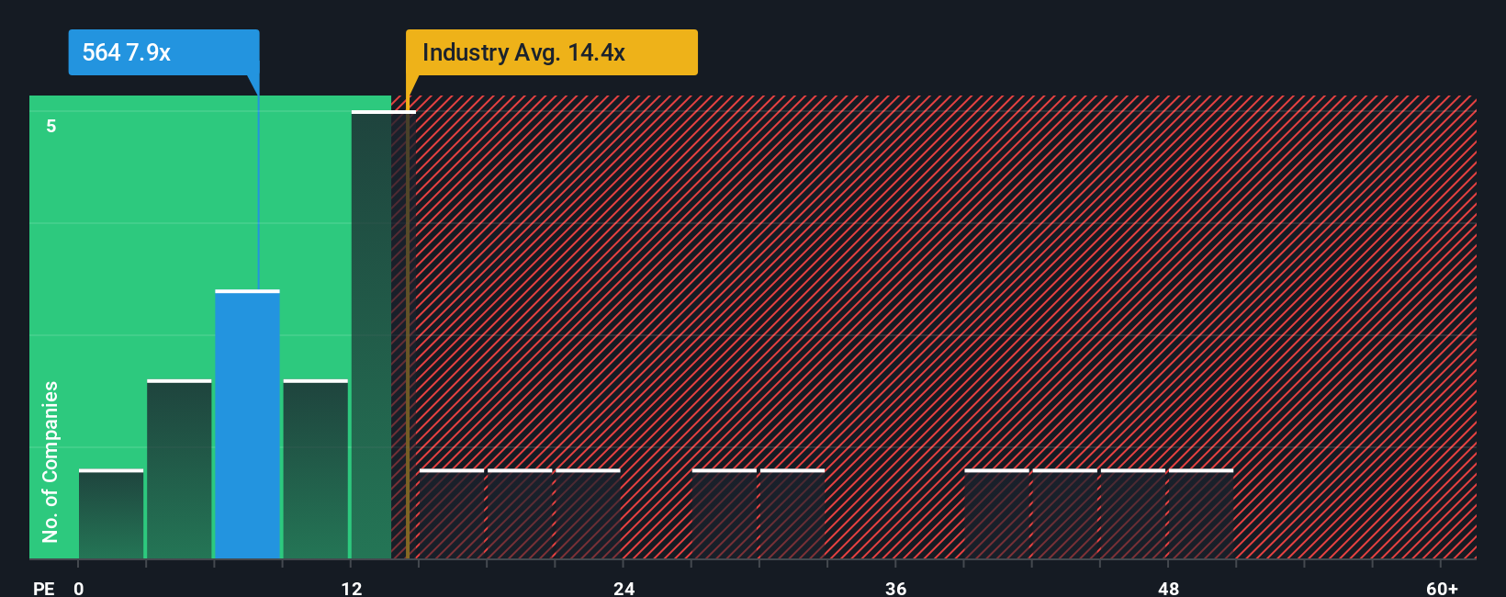Click the y-axis value '5'

pyautogui.click(x=51, y=126)
